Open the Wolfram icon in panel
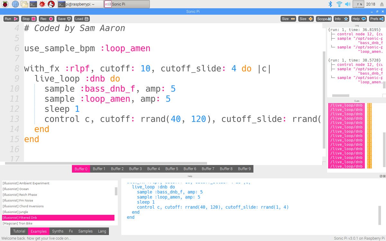Image resolution: width=386 pixels, height=241 pixels. click(x=51, y=4)
